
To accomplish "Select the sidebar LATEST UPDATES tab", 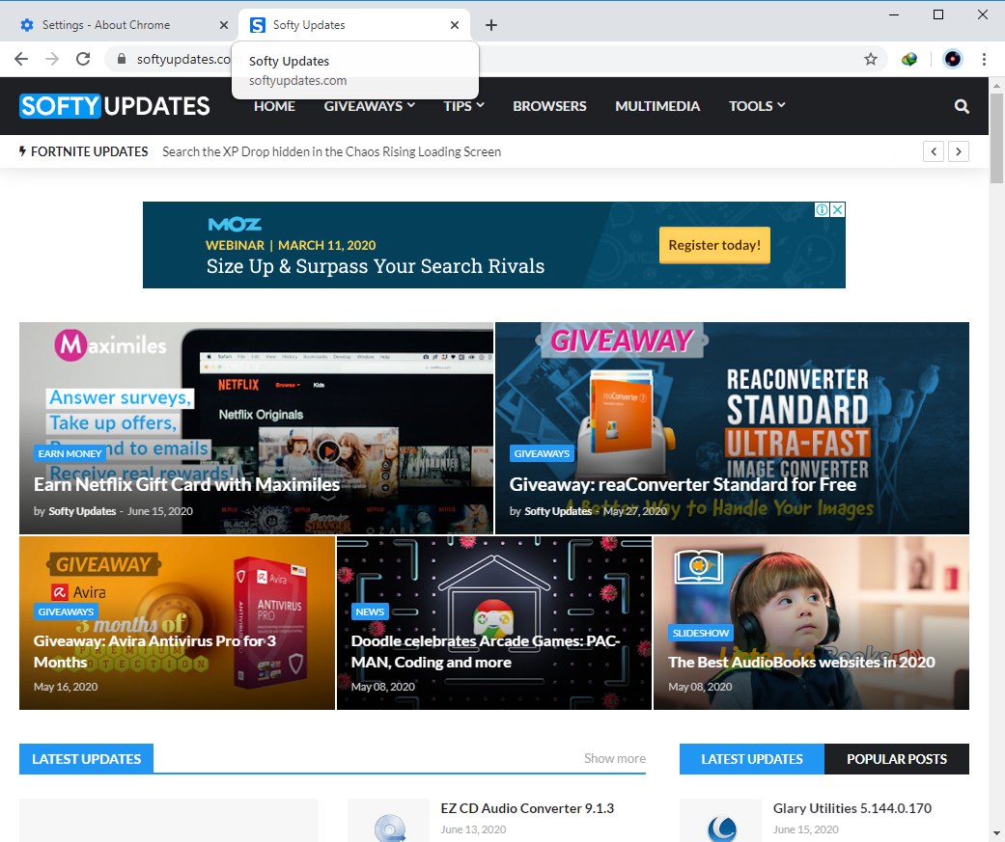I will (x=752, y=759).
